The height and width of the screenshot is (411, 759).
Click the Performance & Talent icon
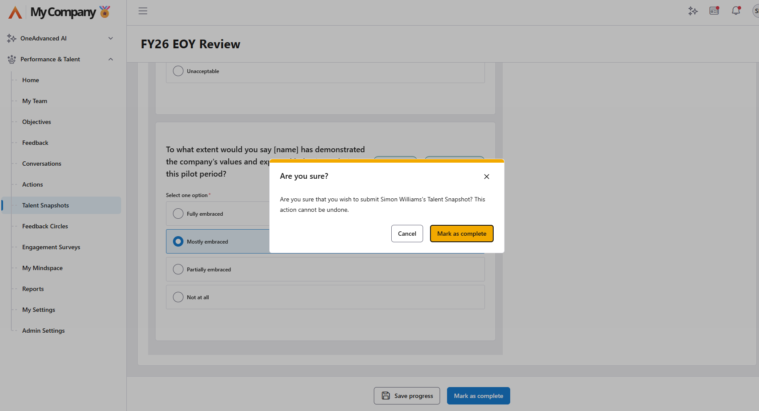tap(12, 59)
